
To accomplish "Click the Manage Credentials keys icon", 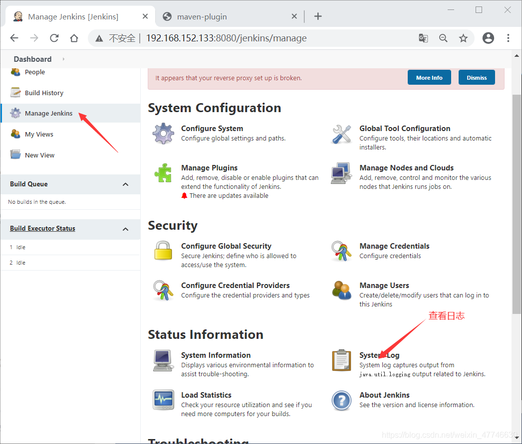I will point(341,251).
